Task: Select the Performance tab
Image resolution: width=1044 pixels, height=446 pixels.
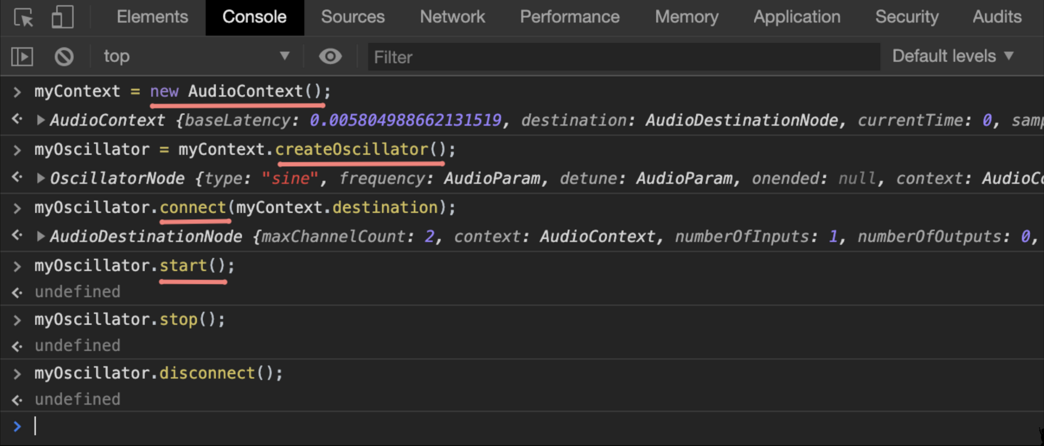Action: point(570,17)
